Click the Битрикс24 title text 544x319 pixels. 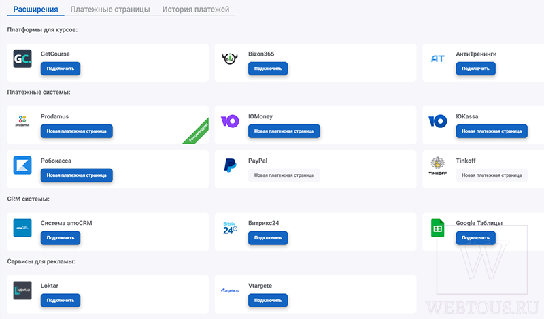click(x=263, y=223)
